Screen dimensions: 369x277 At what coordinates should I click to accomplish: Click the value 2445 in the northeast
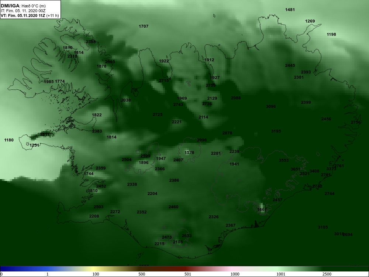tap(290, 65)
